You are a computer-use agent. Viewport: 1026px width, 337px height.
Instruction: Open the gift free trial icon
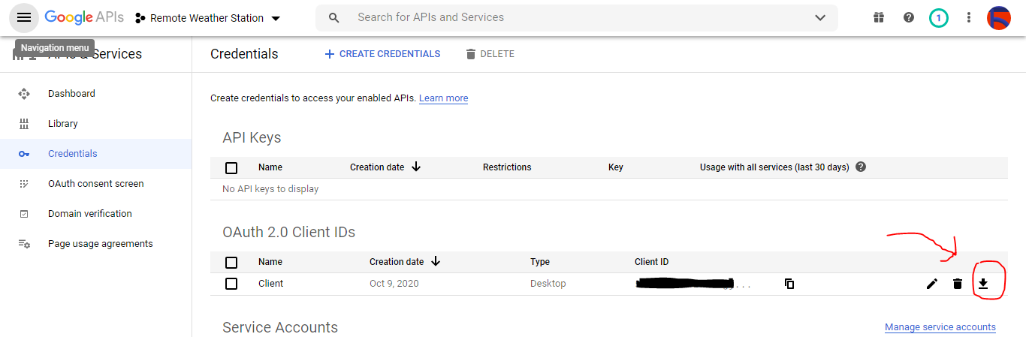click(x=879, y=18)
